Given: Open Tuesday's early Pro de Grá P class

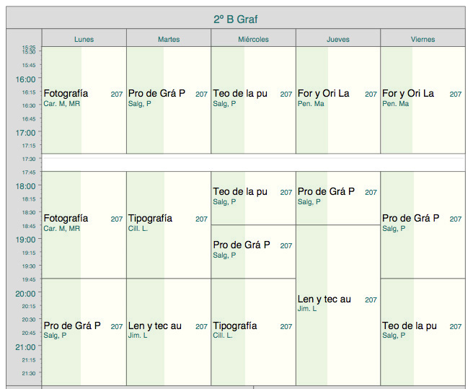Looking at the screenshot, I should (169, 98).
